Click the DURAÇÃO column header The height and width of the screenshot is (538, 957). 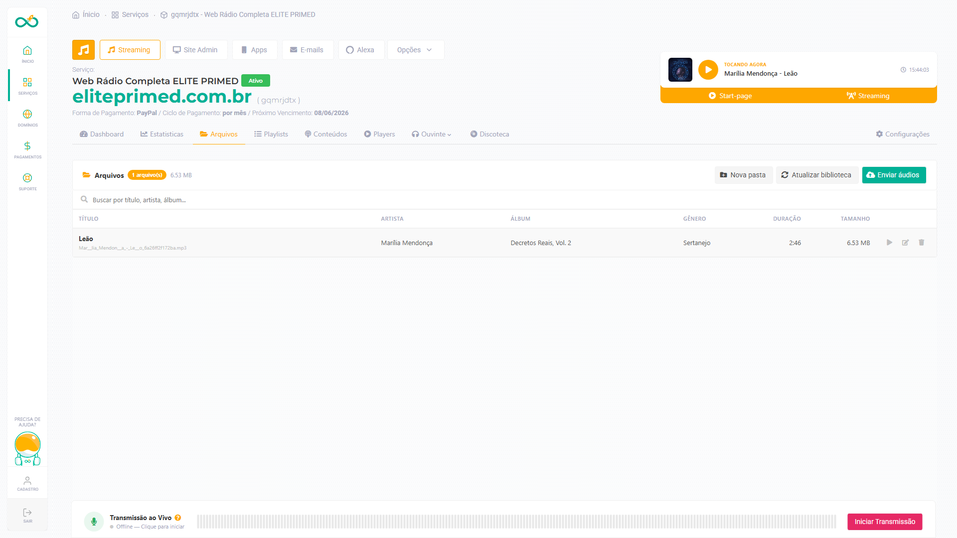coord(787,219)
